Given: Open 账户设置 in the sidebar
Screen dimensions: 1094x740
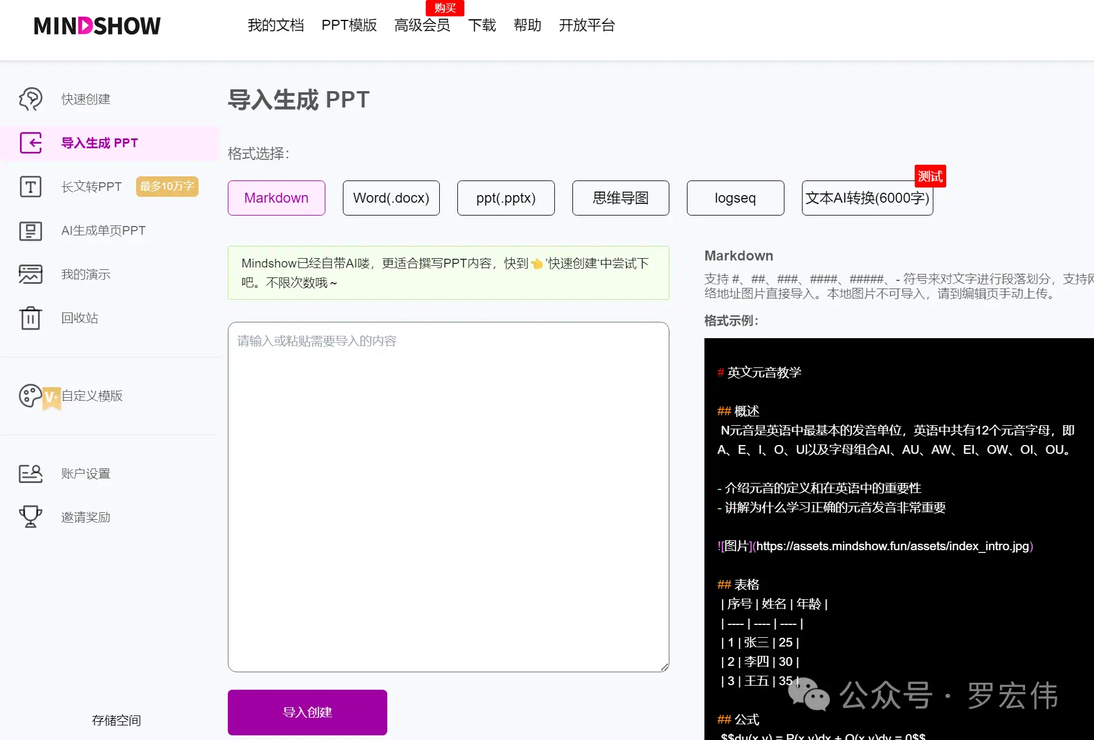Looking at the screenshot, I should [86, 474].
